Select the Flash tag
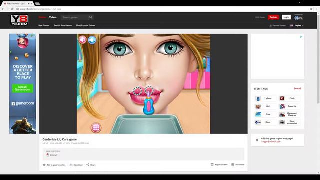 289,98
